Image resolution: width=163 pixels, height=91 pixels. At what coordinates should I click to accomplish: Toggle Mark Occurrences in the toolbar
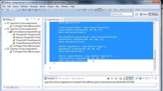tap(100, 10)
